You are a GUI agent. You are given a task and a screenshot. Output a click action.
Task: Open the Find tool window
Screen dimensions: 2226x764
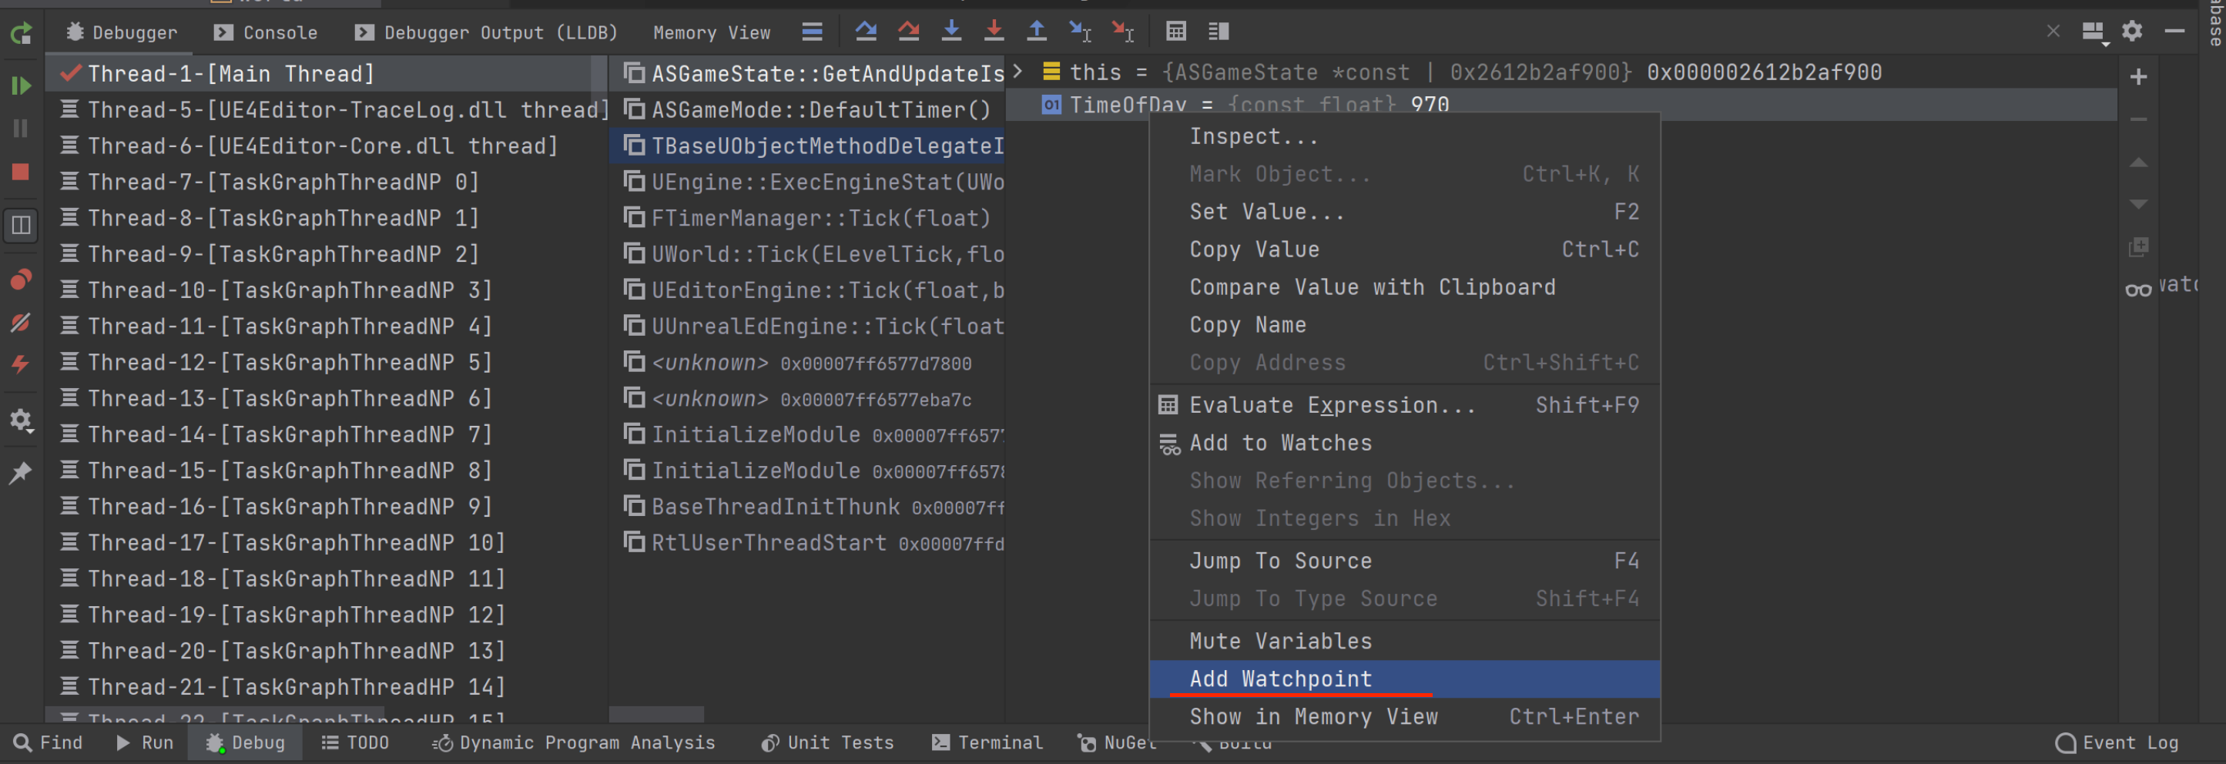tap(49, 743)
